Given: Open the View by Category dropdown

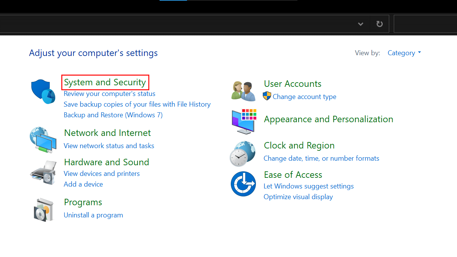Looking at the screenshot, I should pos(404,53).
